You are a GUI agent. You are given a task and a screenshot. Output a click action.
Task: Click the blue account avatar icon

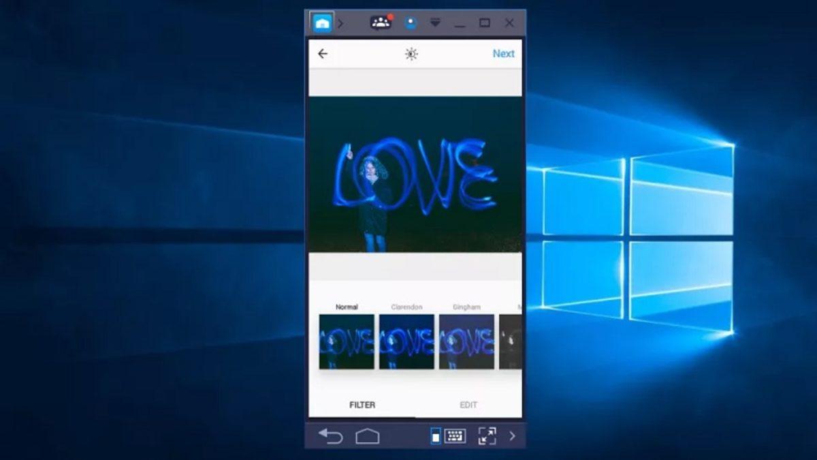(411, 22)
